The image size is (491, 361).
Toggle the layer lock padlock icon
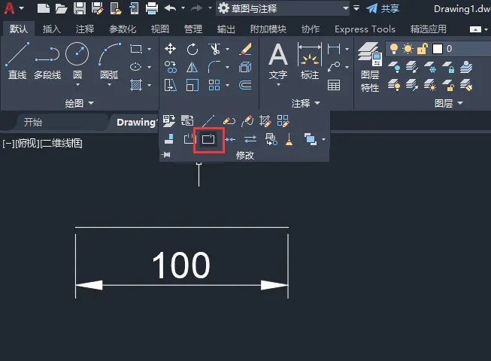(422, 49)
